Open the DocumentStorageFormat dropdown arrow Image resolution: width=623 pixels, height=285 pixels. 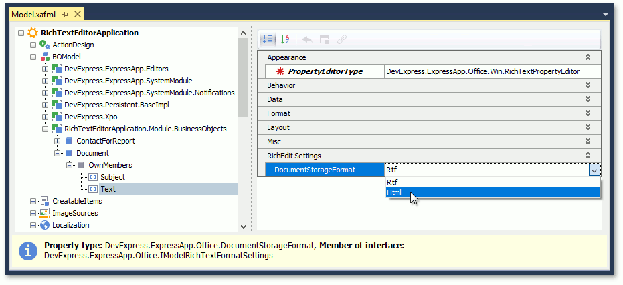(594, 170)
